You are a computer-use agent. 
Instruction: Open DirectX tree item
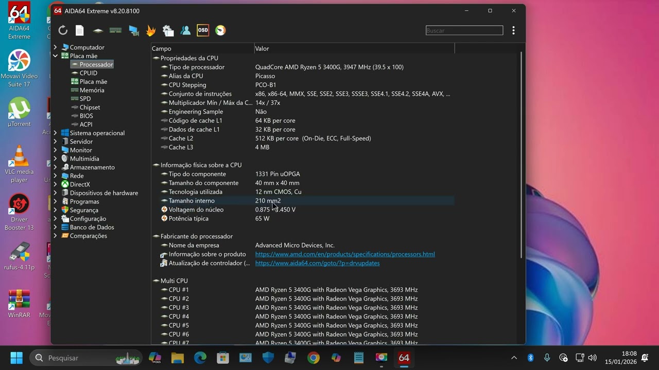click(x=80, y=184)
